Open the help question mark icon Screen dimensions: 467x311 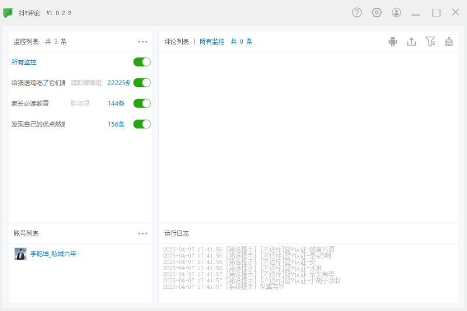click(357, 12)
